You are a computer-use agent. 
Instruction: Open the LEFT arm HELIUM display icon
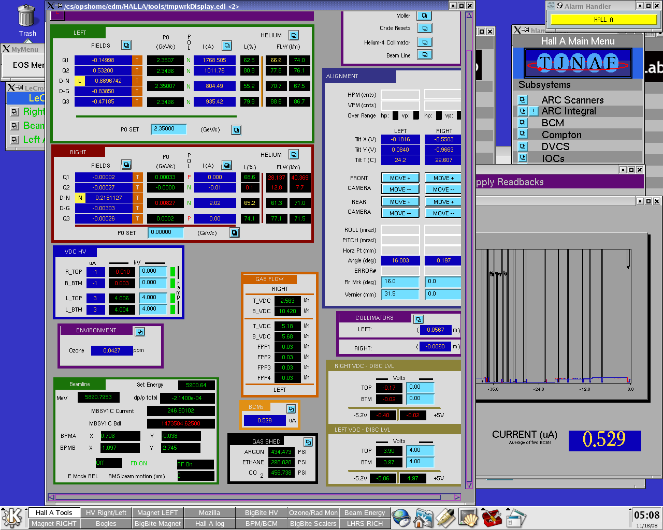coord(294,35)
